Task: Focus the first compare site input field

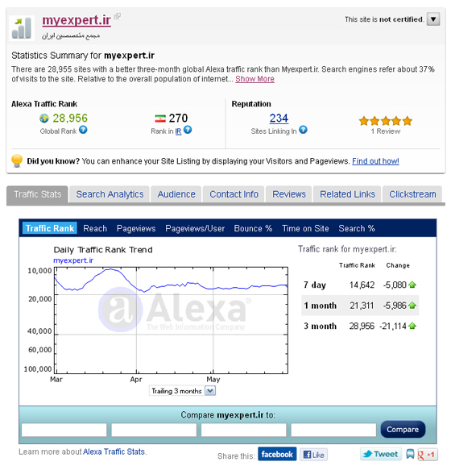Action: 64,430
